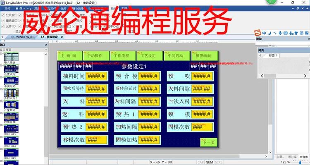Toggle the 公共窗口 checkbox

(3, 15)
